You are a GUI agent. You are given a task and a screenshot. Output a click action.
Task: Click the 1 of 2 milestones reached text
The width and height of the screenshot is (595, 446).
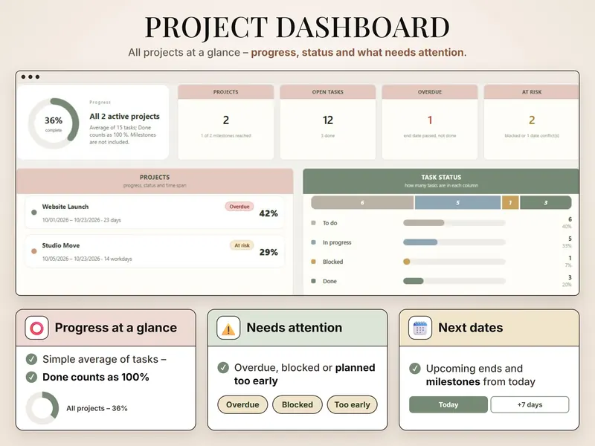point(226,135)
